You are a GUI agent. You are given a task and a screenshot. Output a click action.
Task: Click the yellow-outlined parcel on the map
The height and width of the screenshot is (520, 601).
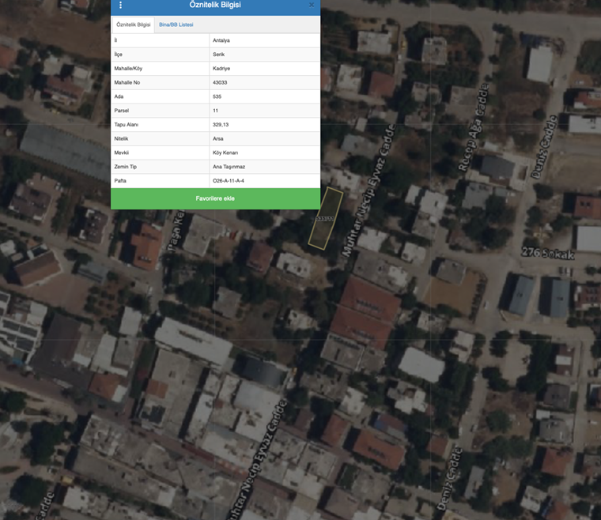pos(324,220)
